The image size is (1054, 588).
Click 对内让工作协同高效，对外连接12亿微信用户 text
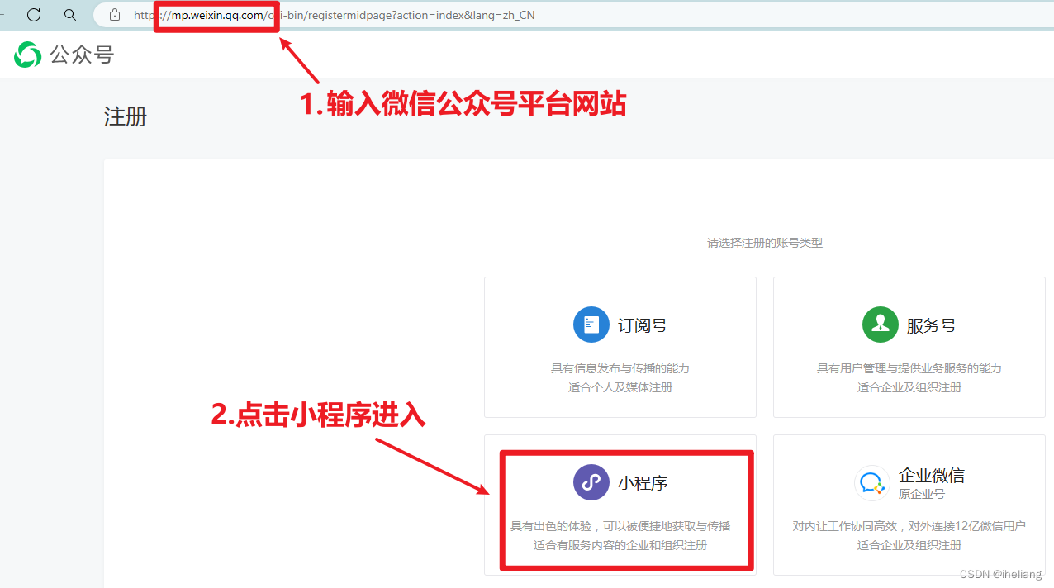tap(909, 526)
